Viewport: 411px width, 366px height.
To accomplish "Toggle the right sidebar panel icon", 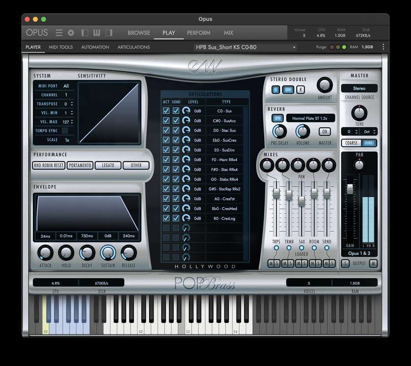I will [109, 32].
